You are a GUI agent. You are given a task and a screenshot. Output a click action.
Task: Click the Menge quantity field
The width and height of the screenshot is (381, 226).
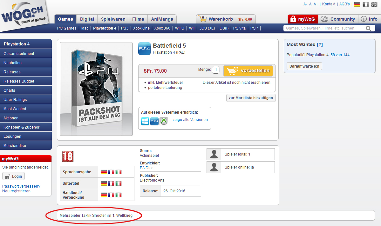pos(216,70)
